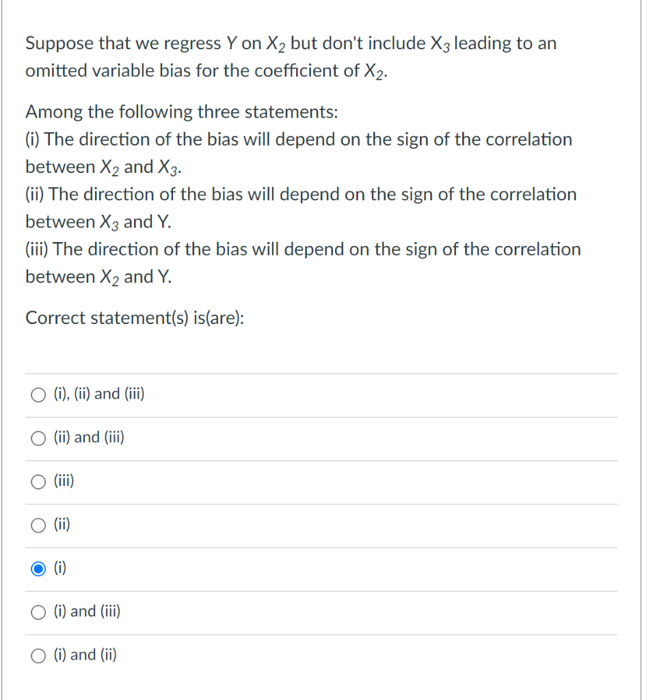
Task: Click the "(iii)" answer label text
Action: 64,481
